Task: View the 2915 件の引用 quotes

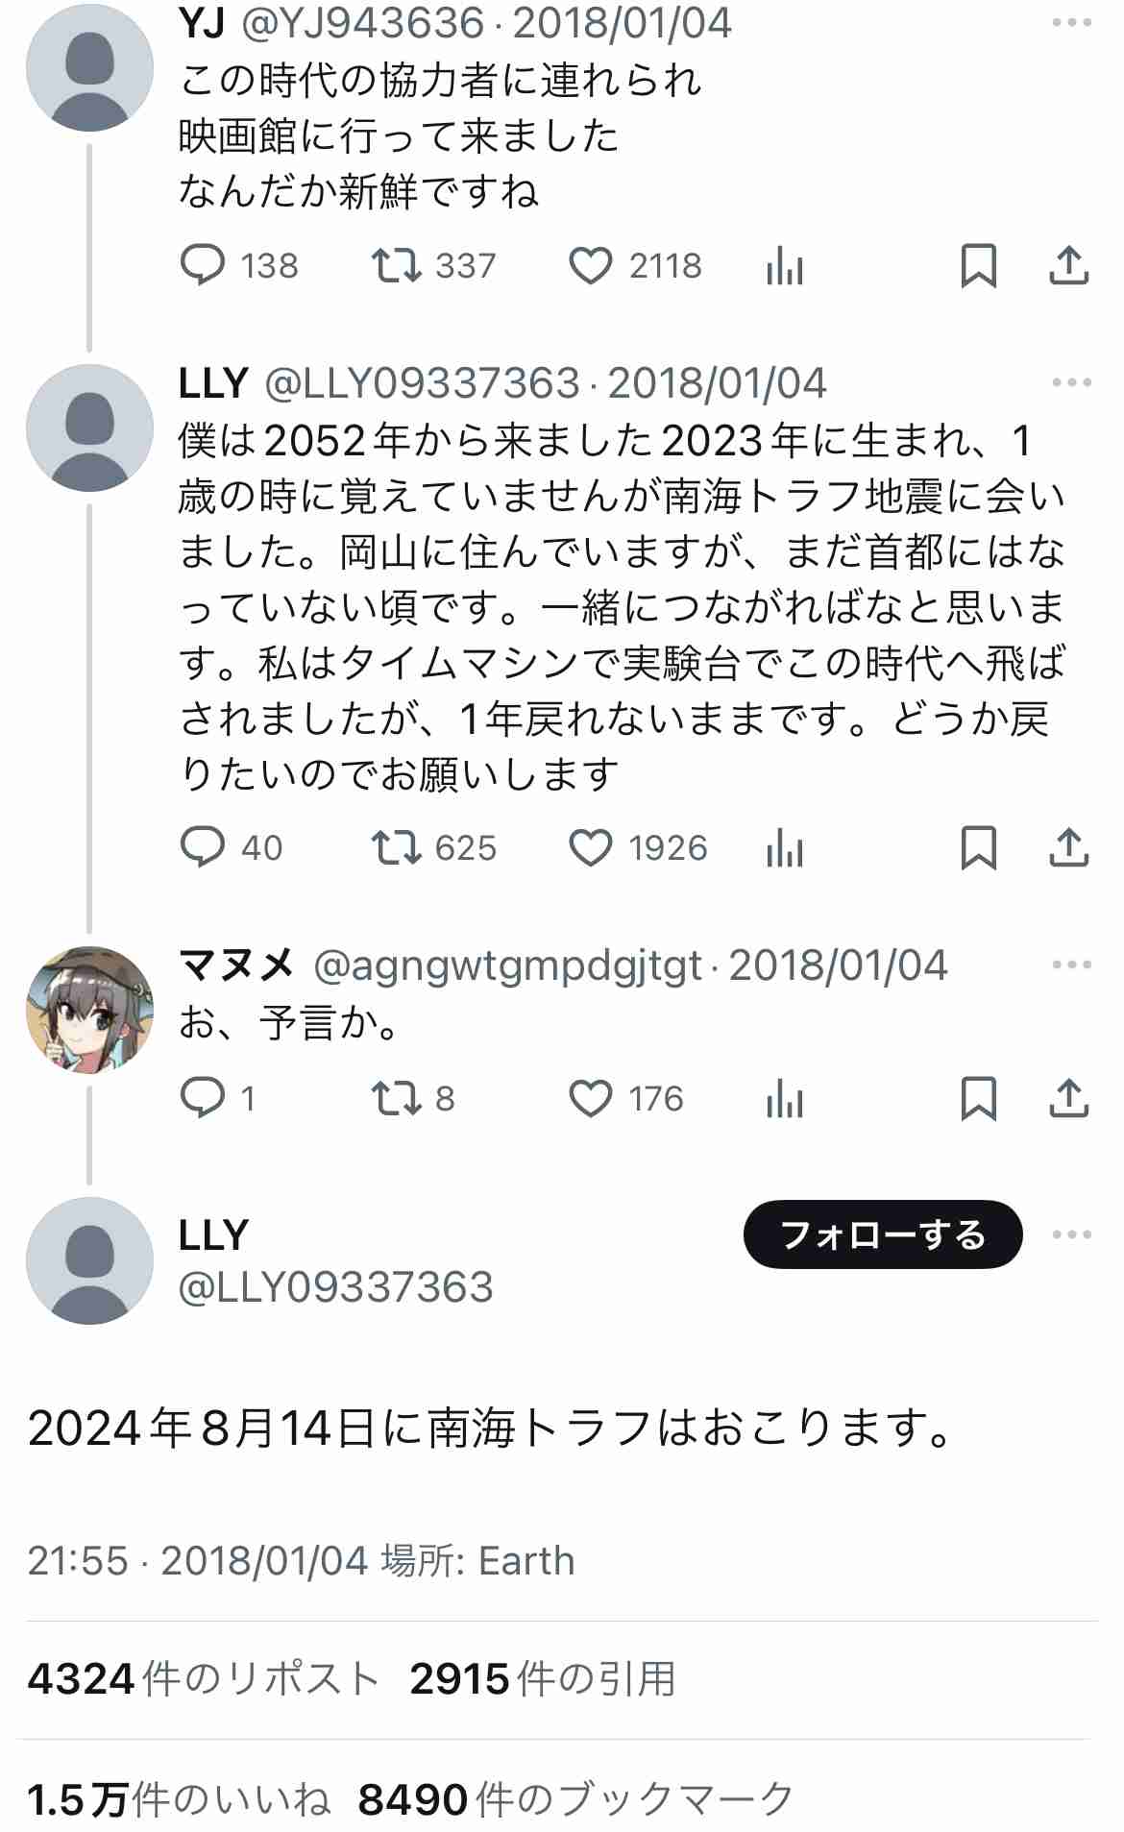Action: 543,1679
